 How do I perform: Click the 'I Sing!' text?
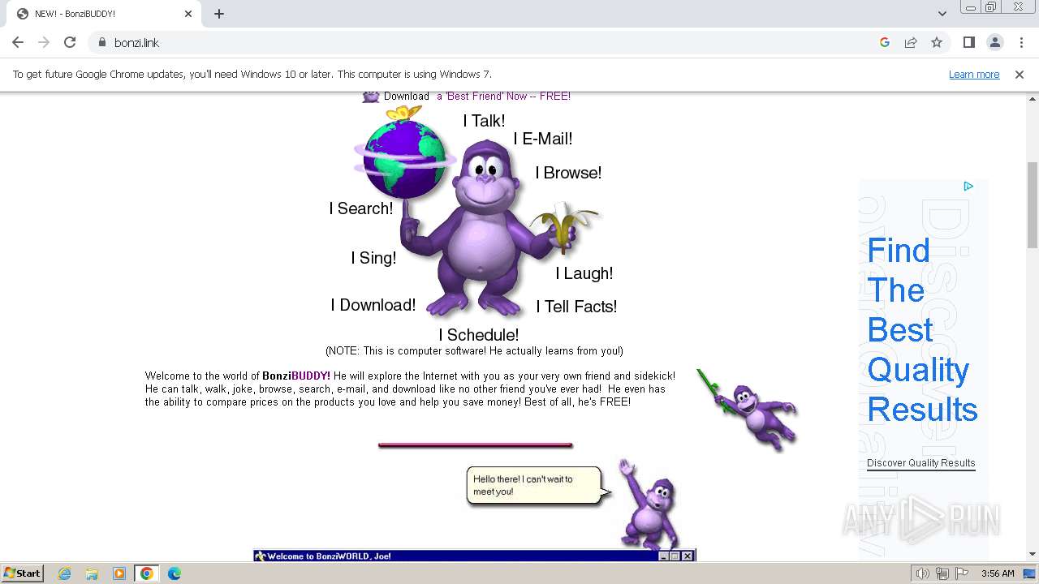(x=373, y=258)
